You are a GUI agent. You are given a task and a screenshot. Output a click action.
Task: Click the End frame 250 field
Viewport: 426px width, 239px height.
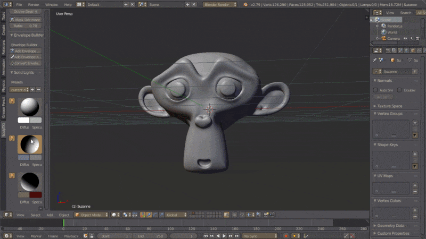[x=150, y=236]
